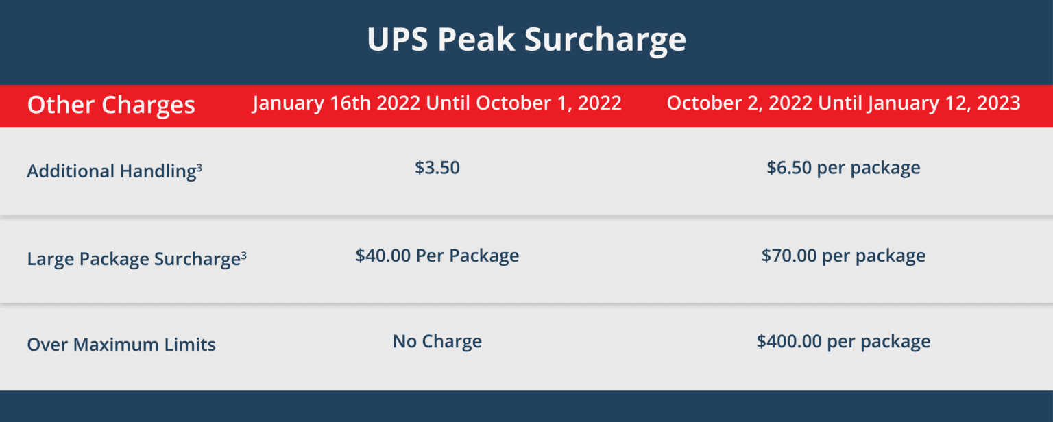Click the UPS Peak Surcharge title
The width and height of the screenshot is (1053, 422).
[526, 41]
